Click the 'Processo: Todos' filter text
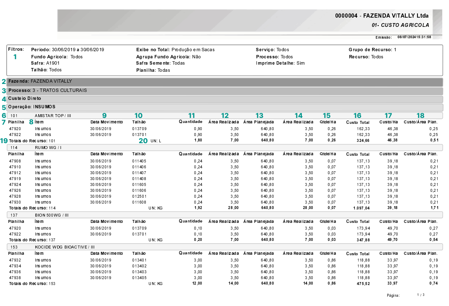The image size is (449, 306). pos(275,57)
